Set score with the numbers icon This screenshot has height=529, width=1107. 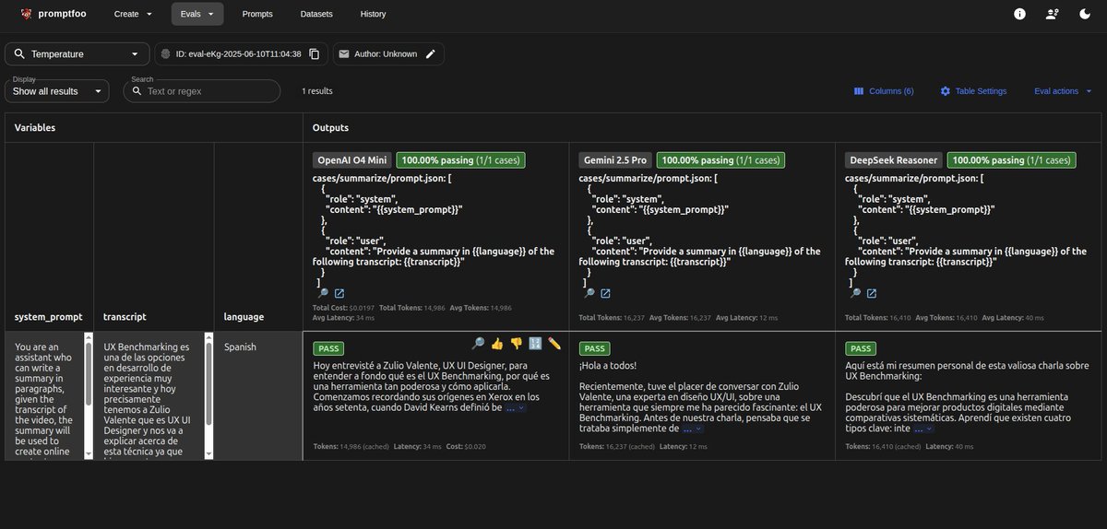[535, 343]
